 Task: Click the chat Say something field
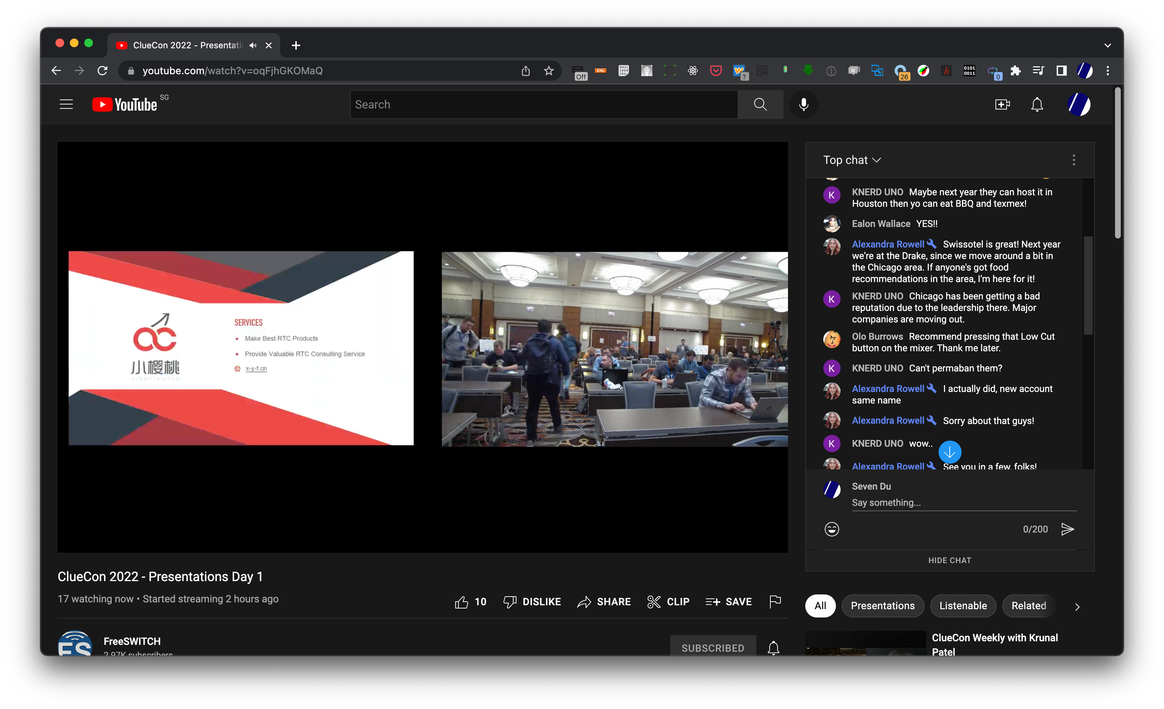pos(964,503)
